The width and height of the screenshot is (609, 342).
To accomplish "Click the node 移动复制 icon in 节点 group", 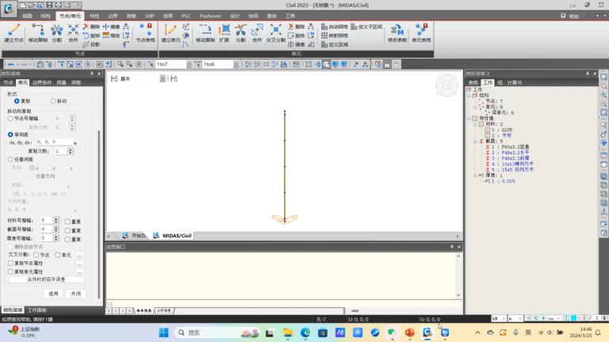I will (38, 33).
